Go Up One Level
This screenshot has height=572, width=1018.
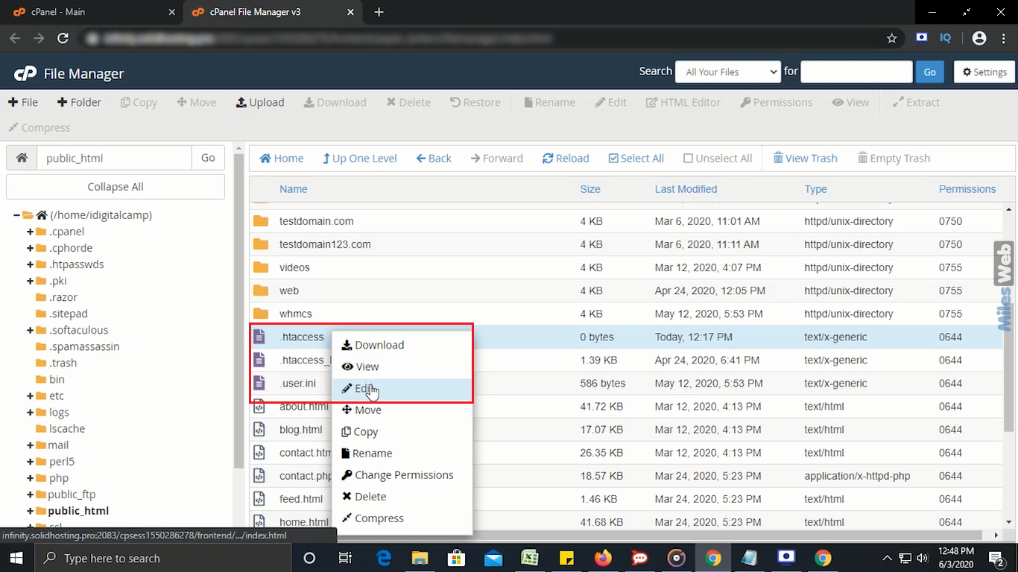[359, 158]
